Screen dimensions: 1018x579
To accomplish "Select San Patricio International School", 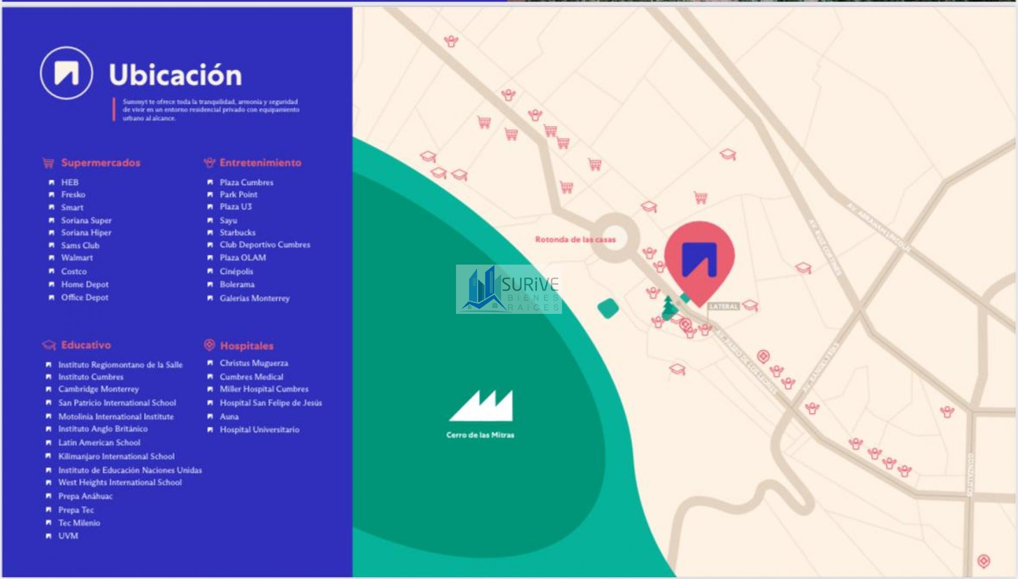I will coord(117,403).
